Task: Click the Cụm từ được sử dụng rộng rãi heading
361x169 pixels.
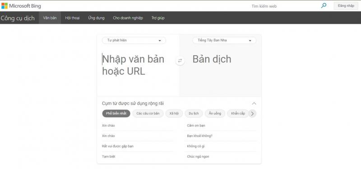Action: (x=133, y=104)
